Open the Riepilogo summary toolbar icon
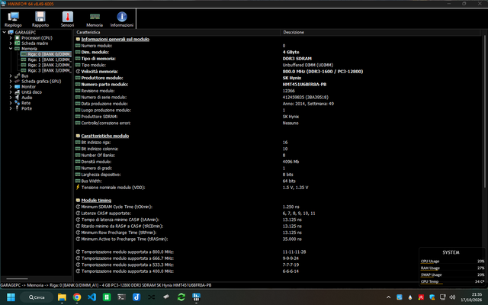 pyautogui.click(x=14, y=19)
